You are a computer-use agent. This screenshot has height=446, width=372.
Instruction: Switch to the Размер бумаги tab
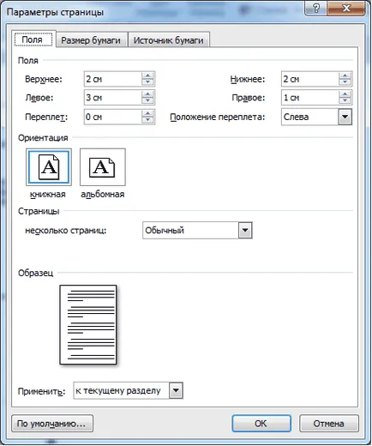91,40
